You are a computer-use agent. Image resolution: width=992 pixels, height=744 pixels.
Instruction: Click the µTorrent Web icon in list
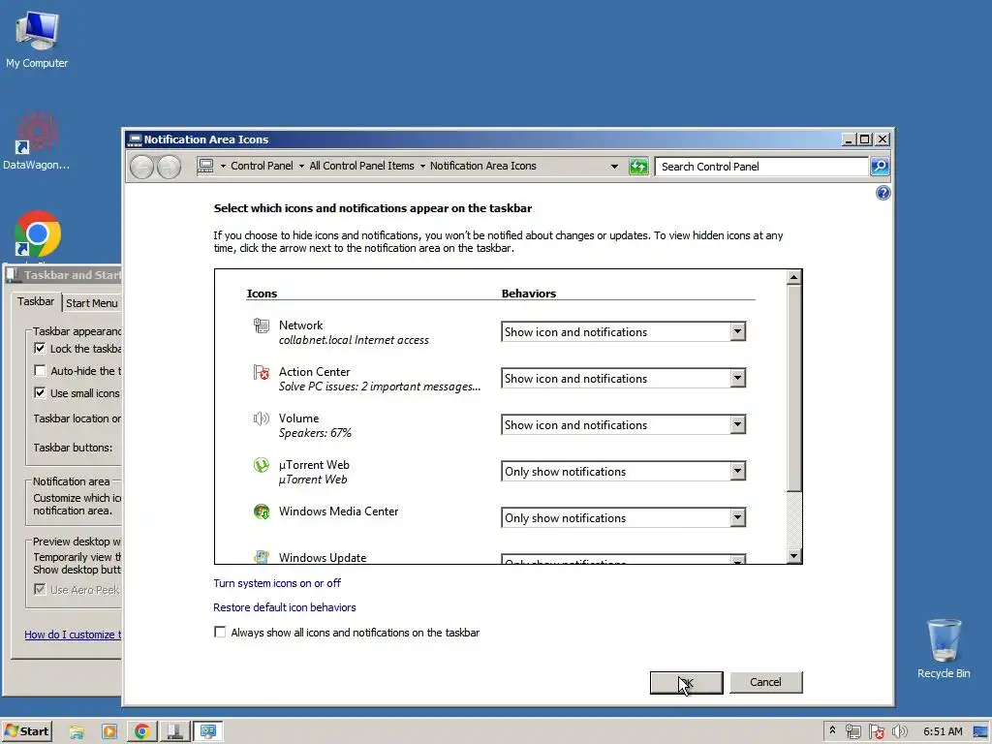262,465
